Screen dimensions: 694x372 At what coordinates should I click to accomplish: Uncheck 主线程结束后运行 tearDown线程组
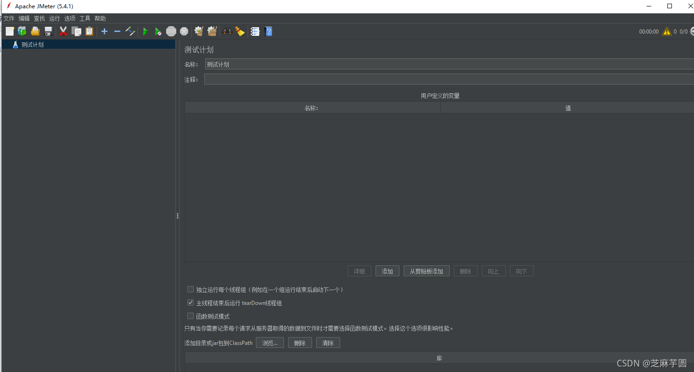click(x=191, y=303)
